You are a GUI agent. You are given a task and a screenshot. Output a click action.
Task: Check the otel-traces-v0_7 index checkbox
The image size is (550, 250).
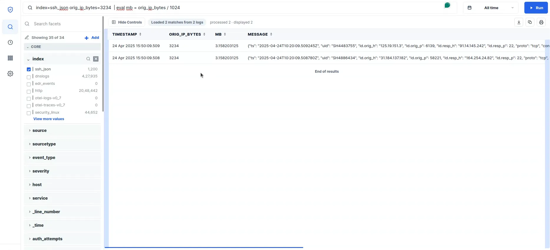coord(29,106)
